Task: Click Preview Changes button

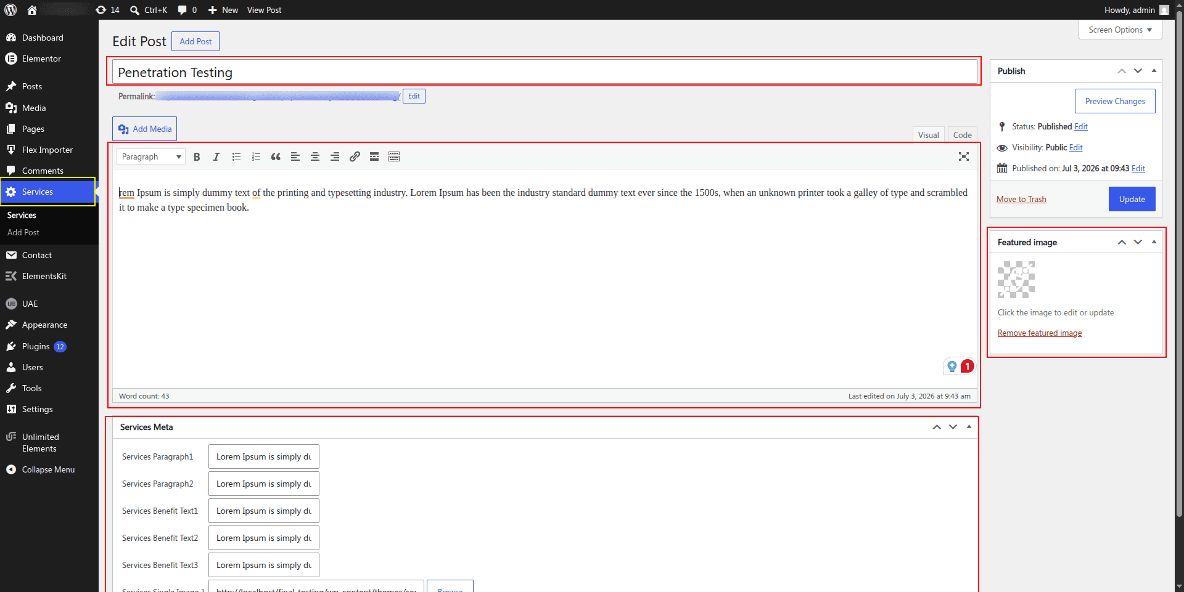Action: 1115,101
